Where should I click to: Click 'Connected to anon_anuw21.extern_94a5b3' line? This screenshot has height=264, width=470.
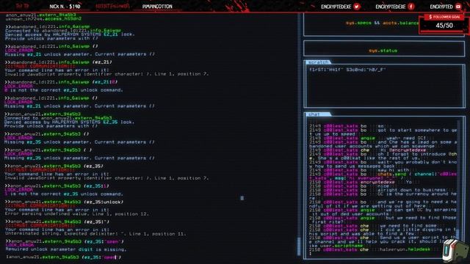click(58, 118)
